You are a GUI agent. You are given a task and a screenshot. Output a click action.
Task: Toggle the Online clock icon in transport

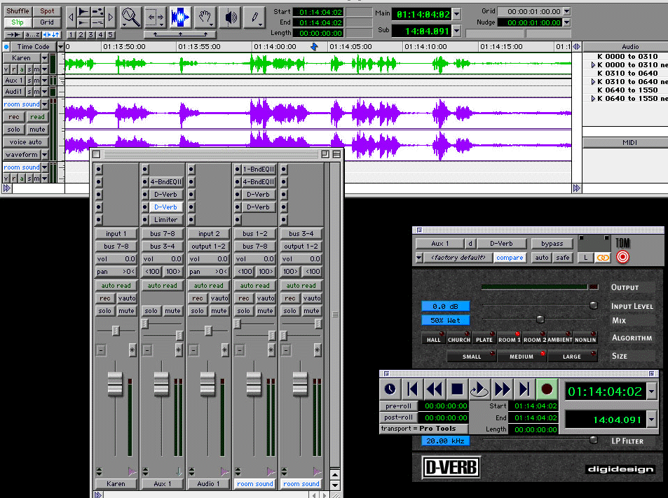point(390,389)
